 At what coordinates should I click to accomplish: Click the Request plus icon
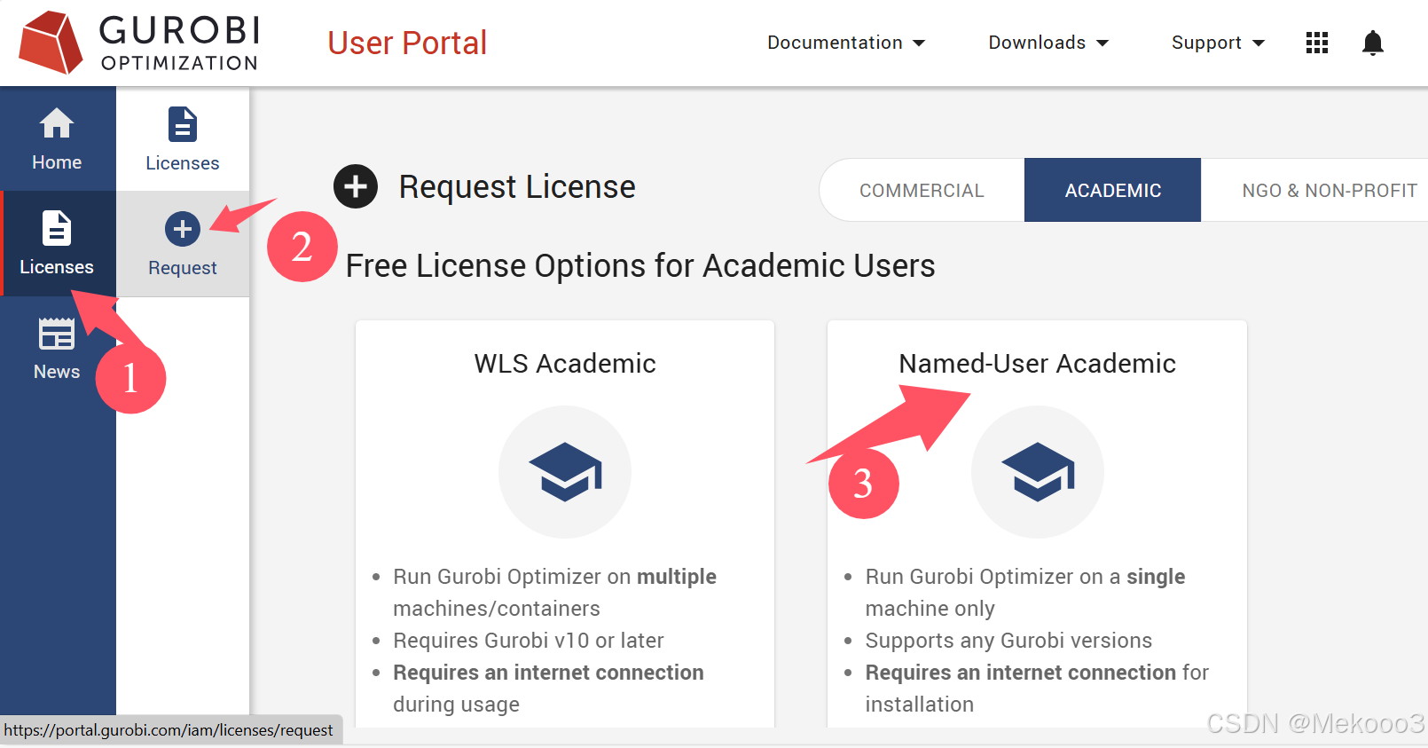pyautogui.click(x=183, y=229)
